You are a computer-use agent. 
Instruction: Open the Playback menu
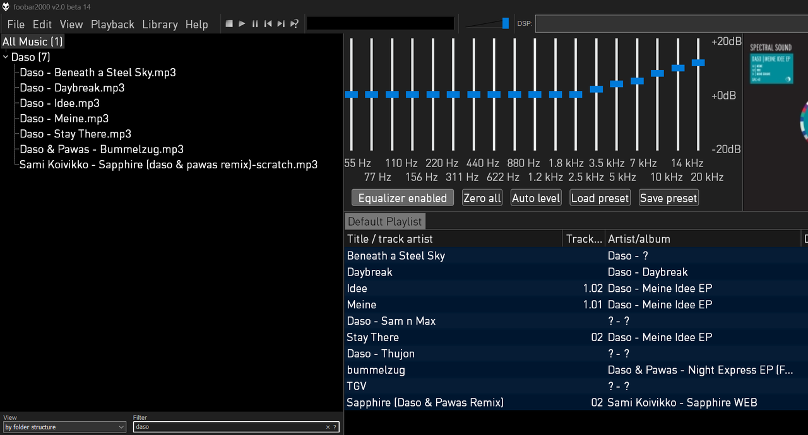click(112, 24)
